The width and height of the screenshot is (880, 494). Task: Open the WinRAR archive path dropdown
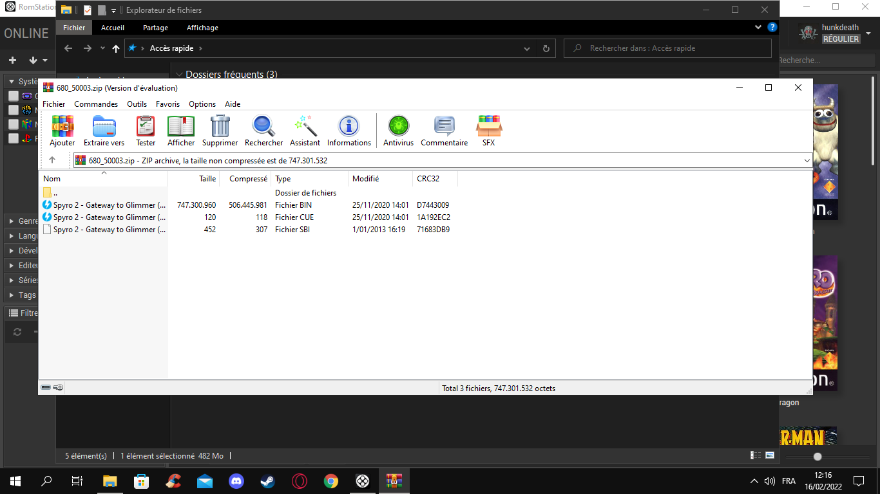807,160
